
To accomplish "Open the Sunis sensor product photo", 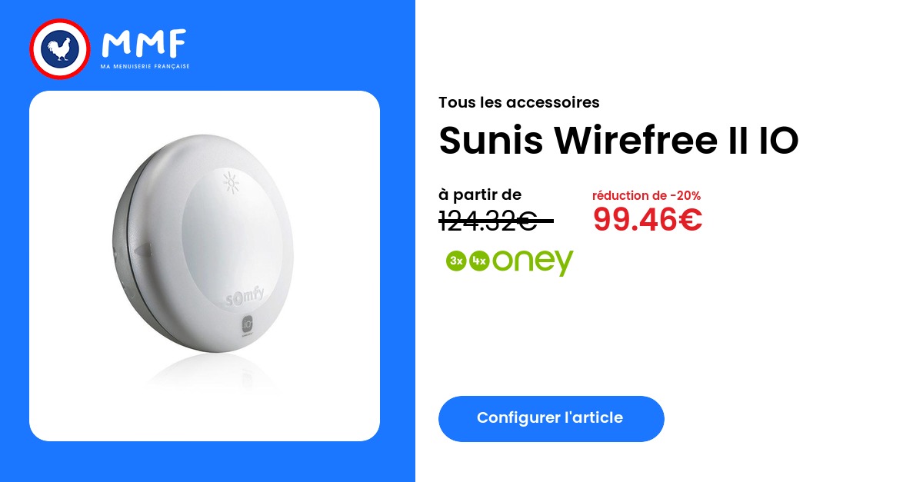I will point(205,266).
